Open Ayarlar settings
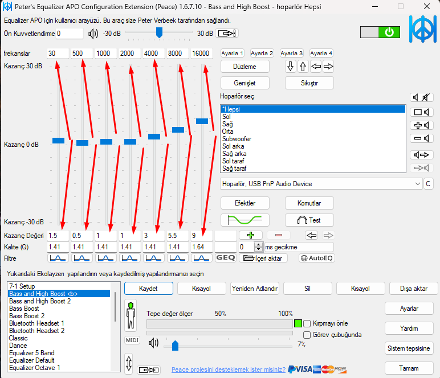440x378 pixels. 409,308
